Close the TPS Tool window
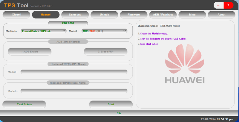239x122 pixels. 228,5
